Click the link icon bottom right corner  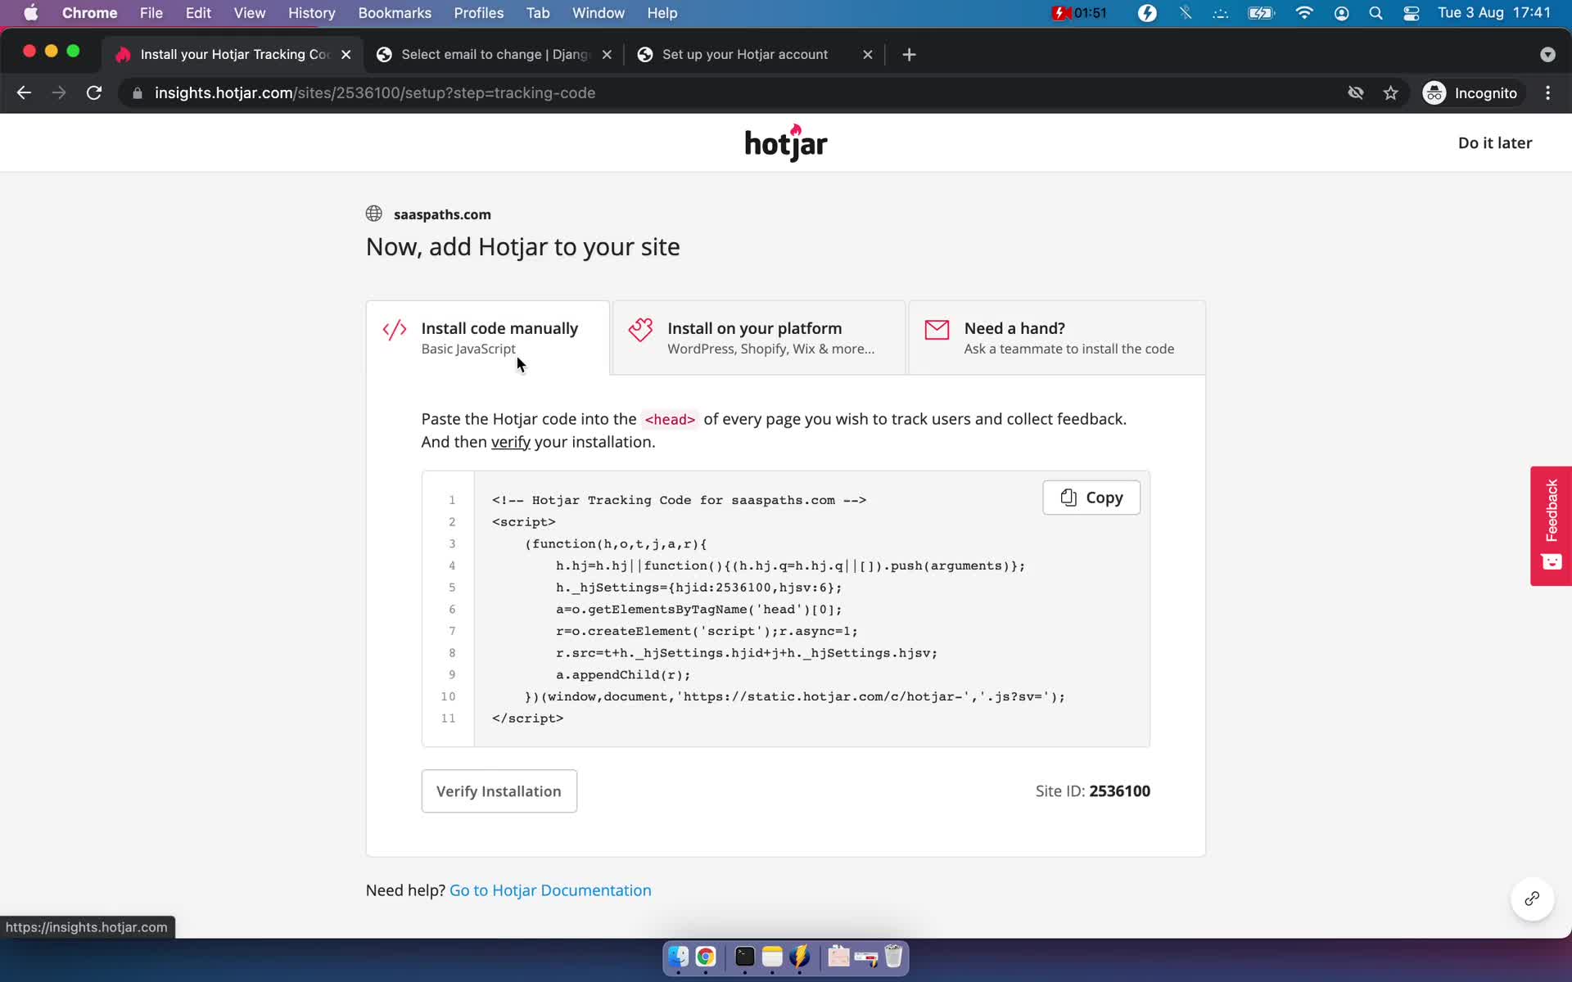[x=1533, y=899]
